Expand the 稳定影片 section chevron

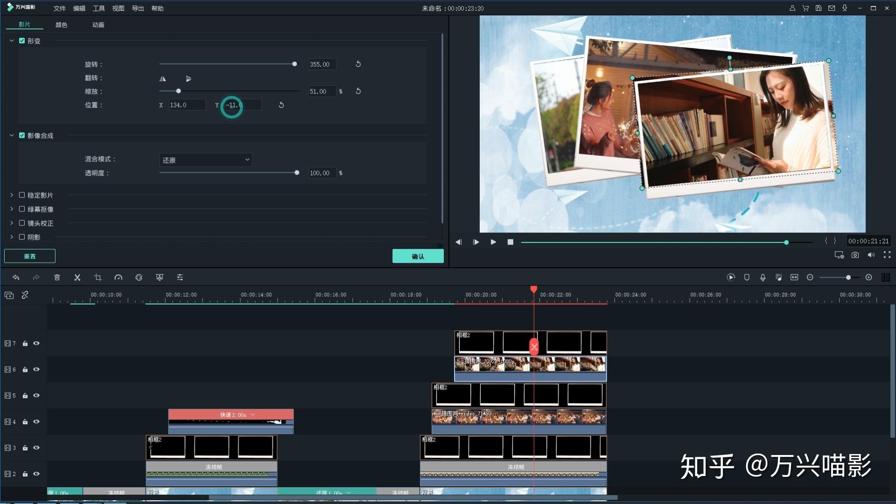(x=12, y=195)
